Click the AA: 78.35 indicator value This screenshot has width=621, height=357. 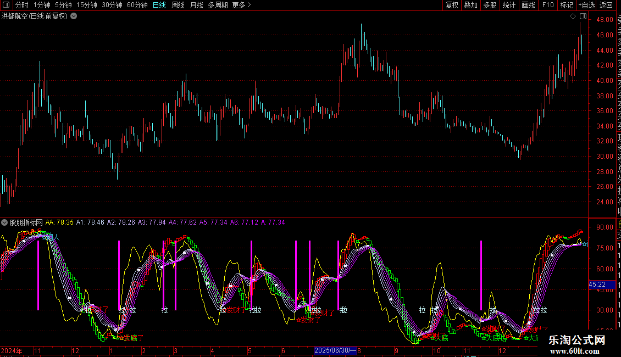[x=59, y=222]
